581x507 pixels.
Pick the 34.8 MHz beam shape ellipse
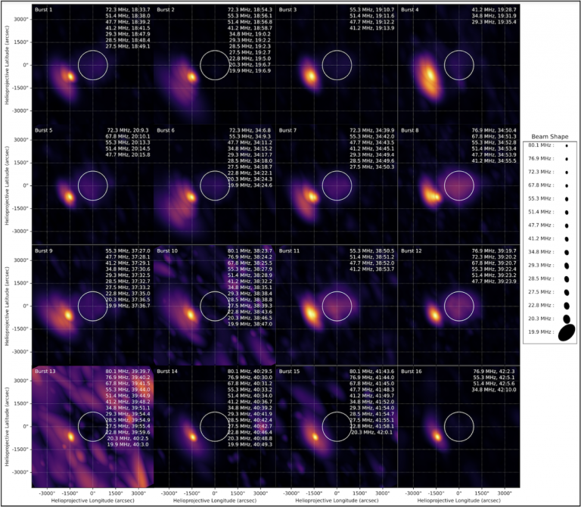(x=567, y=252)
